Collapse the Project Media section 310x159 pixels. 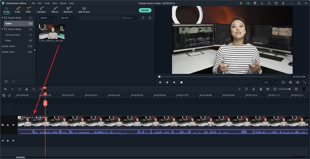(x=2, y=18)
